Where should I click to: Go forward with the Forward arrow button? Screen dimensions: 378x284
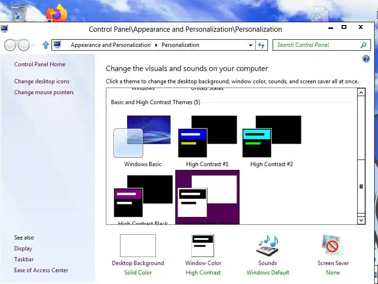pyautogui.click(x=24, y=45)
